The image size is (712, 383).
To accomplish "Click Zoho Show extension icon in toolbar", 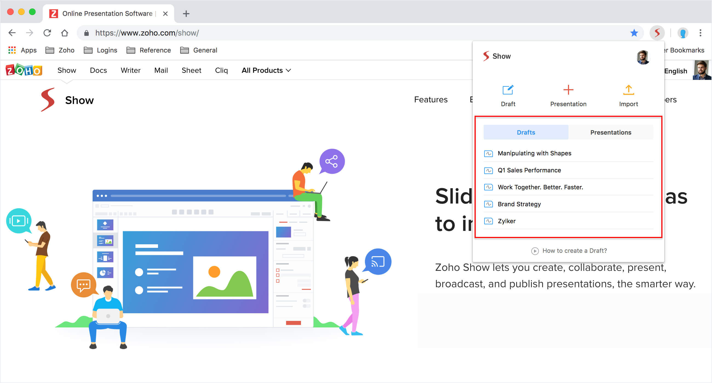I will point(657,33).
